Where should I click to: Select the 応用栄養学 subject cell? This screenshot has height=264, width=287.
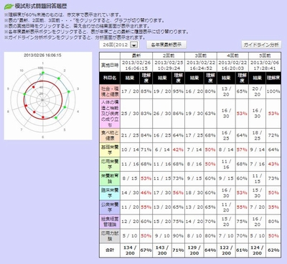pos(110,164)
